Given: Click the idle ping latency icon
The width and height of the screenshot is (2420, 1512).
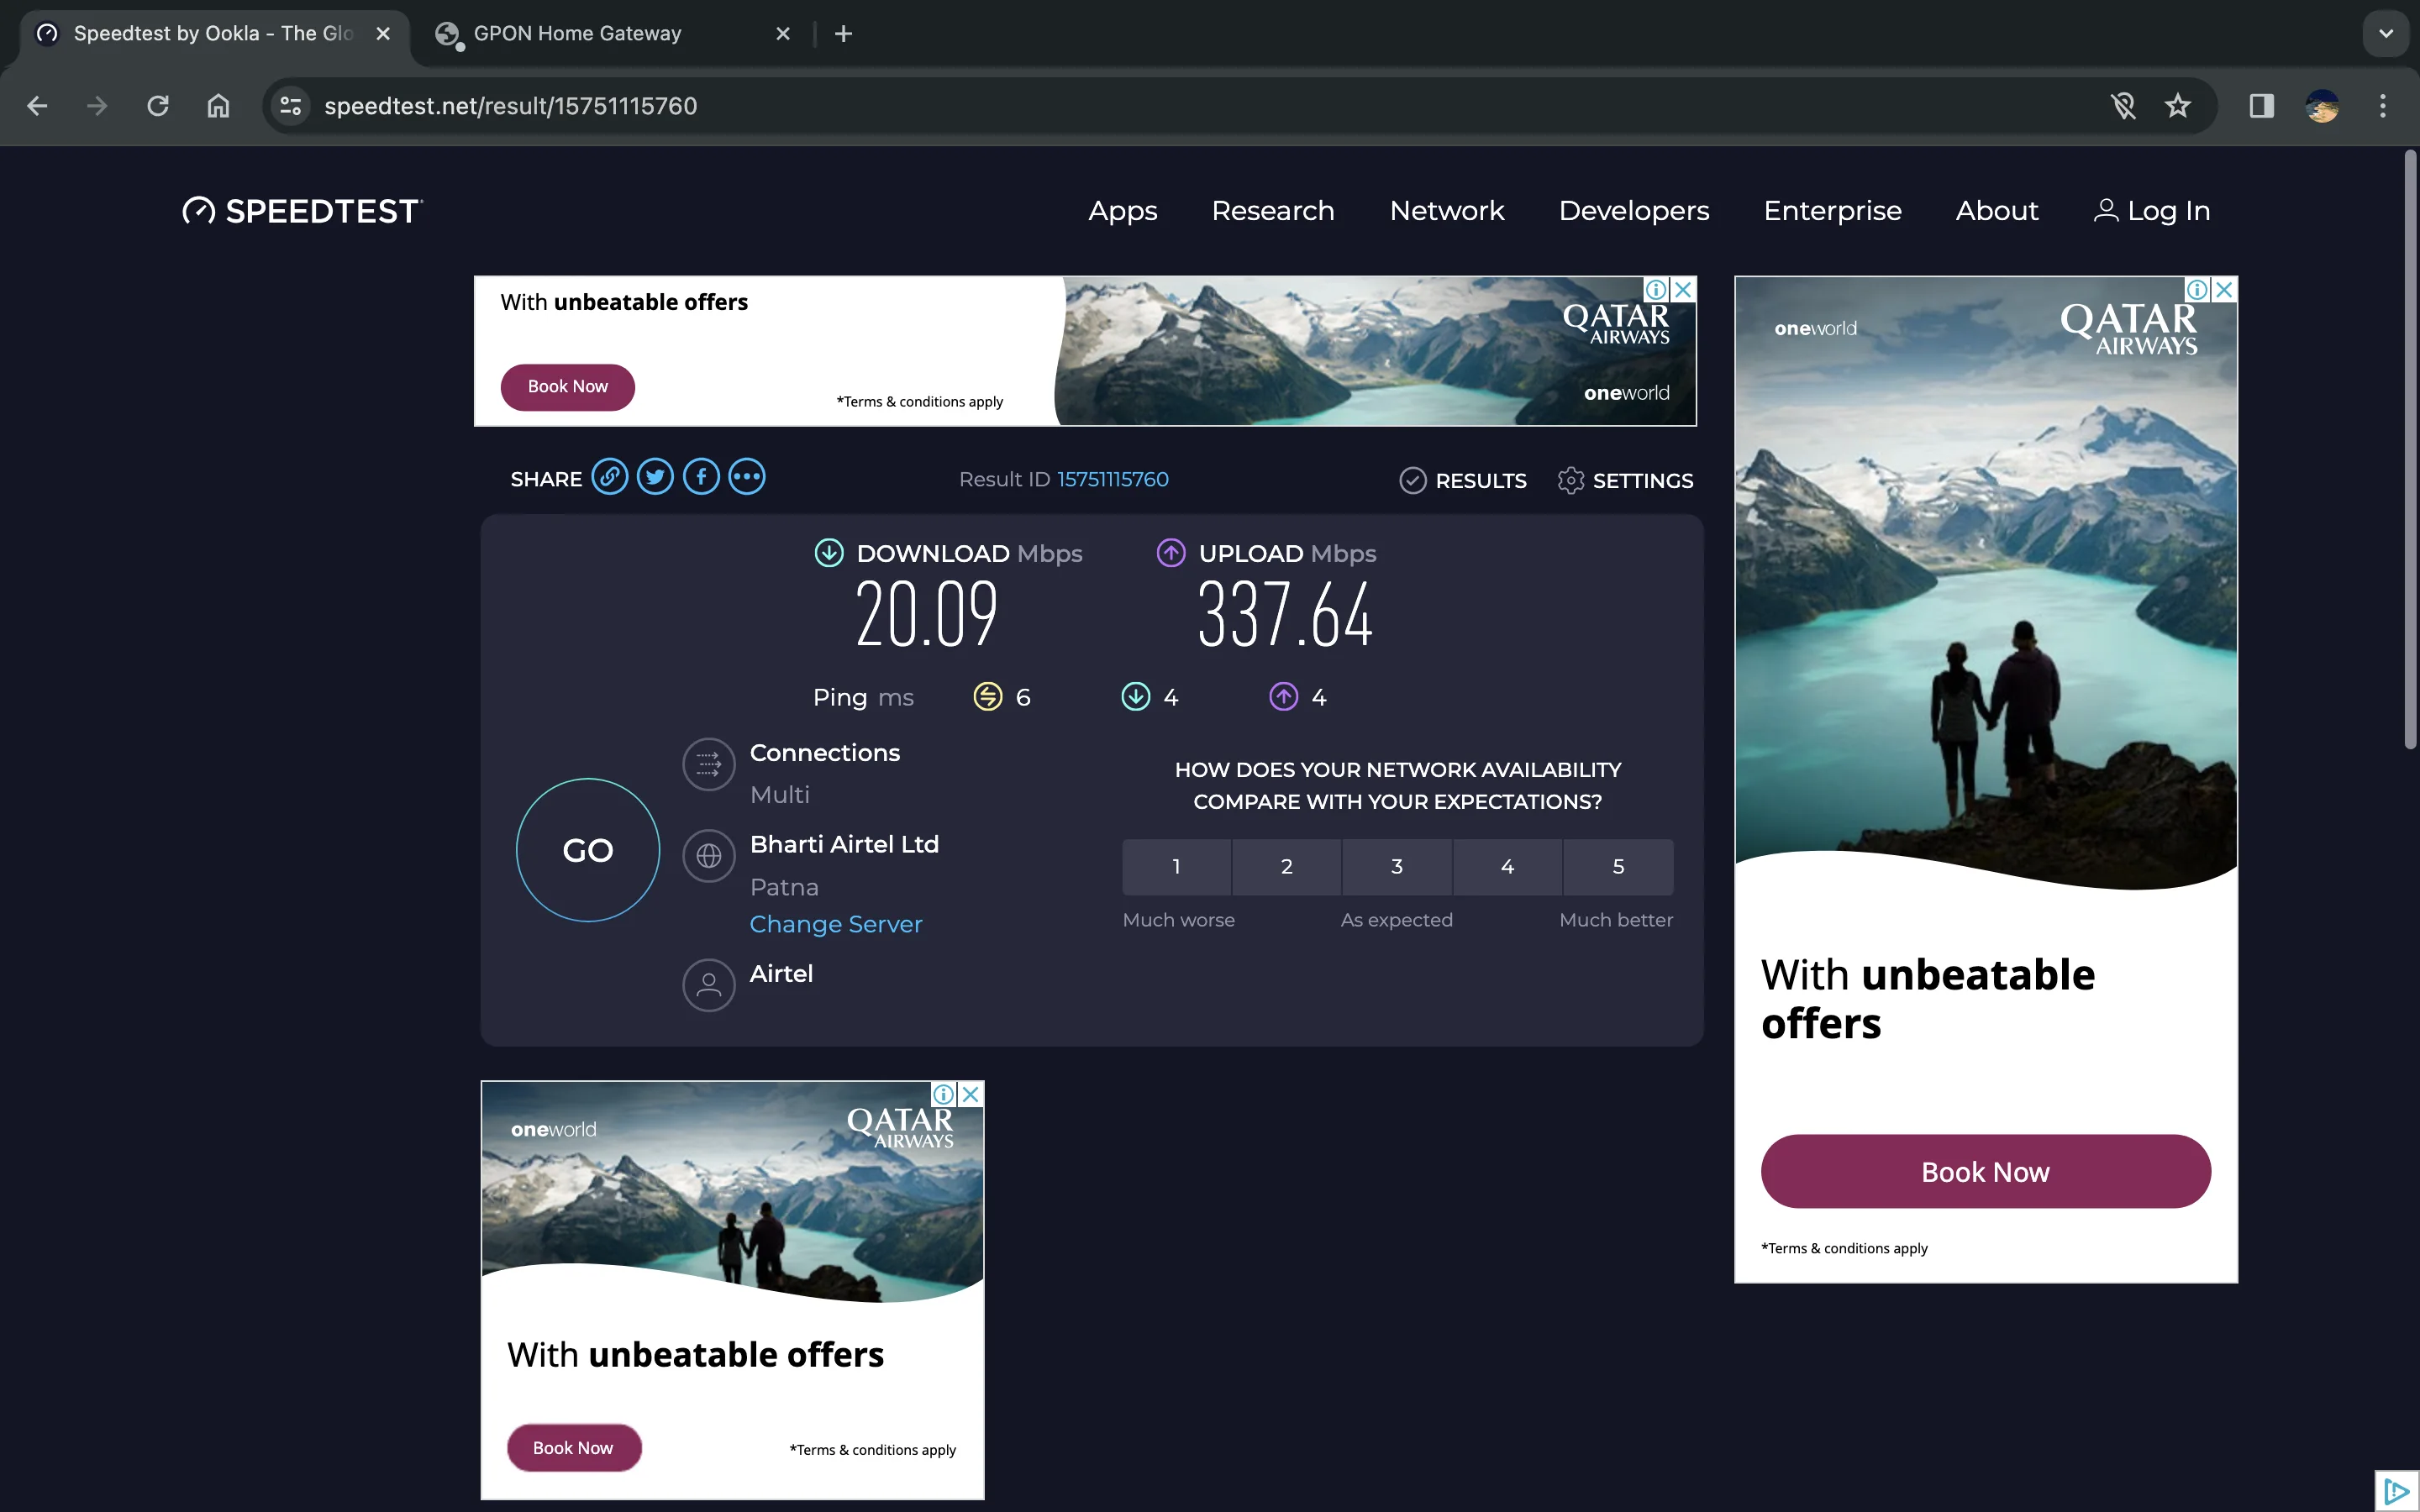Looking at the screenshot, I should coord(988,697).
